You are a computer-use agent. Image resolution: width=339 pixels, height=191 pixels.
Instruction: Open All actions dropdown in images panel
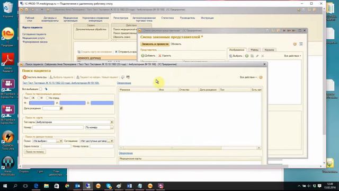(x=292, y=56)
